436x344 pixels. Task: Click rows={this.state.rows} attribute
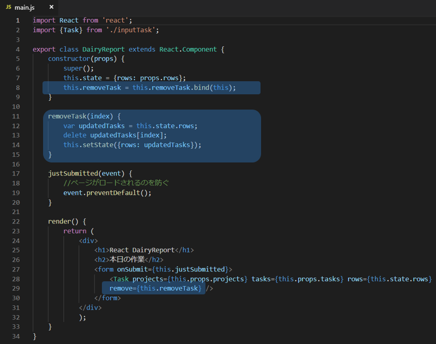click(389, 279)
